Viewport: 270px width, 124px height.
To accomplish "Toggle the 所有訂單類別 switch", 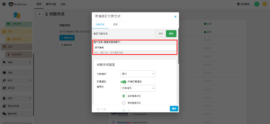I will pyautogui.click(x=123, y=82).
